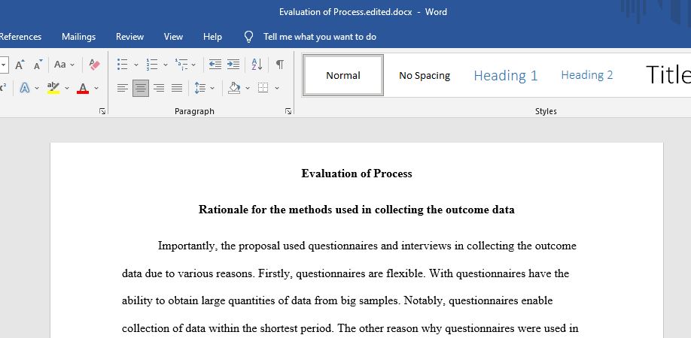
Task: Expand the line spacing dropdown arrow
Action: point(212,89)
